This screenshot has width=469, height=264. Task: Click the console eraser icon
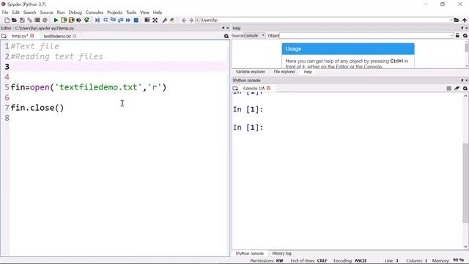point(457,88)
